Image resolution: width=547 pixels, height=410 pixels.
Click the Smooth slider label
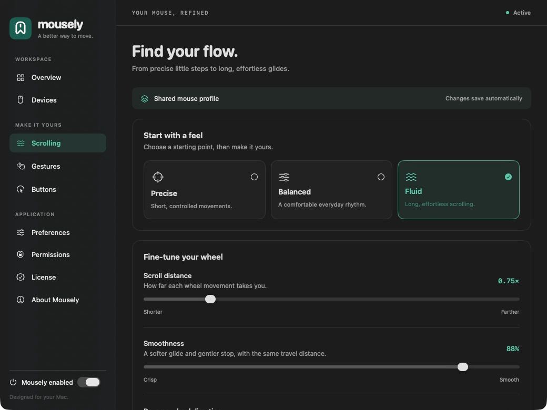coord(509,380)
